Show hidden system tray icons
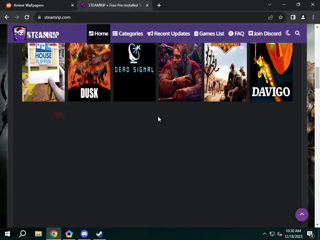The height and width of the screenshot is (240, 320). coord(264,234)
